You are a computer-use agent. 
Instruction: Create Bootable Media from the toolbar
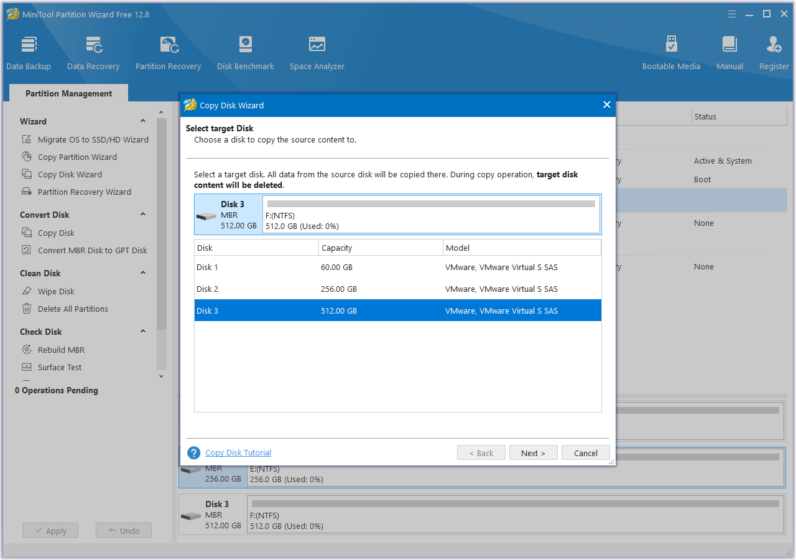[671, 53]
